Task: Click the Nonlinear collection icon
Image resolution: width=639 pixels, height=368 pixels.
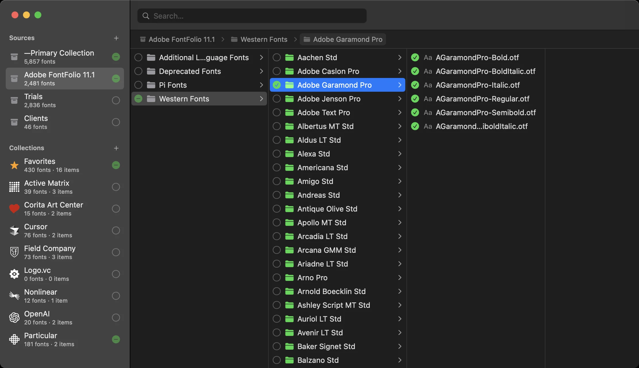Action: [14, 295]
